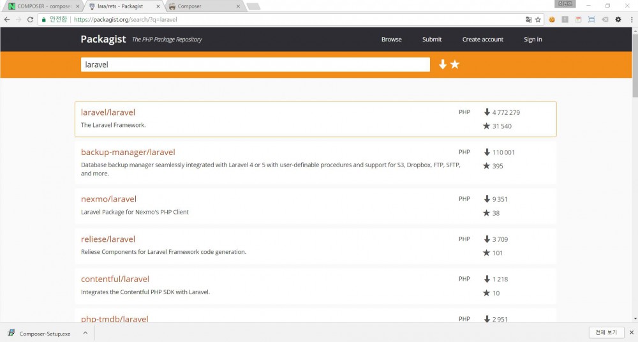Go forward in browser history
Viewport: 638px width, 342px height.
(19, 20)
